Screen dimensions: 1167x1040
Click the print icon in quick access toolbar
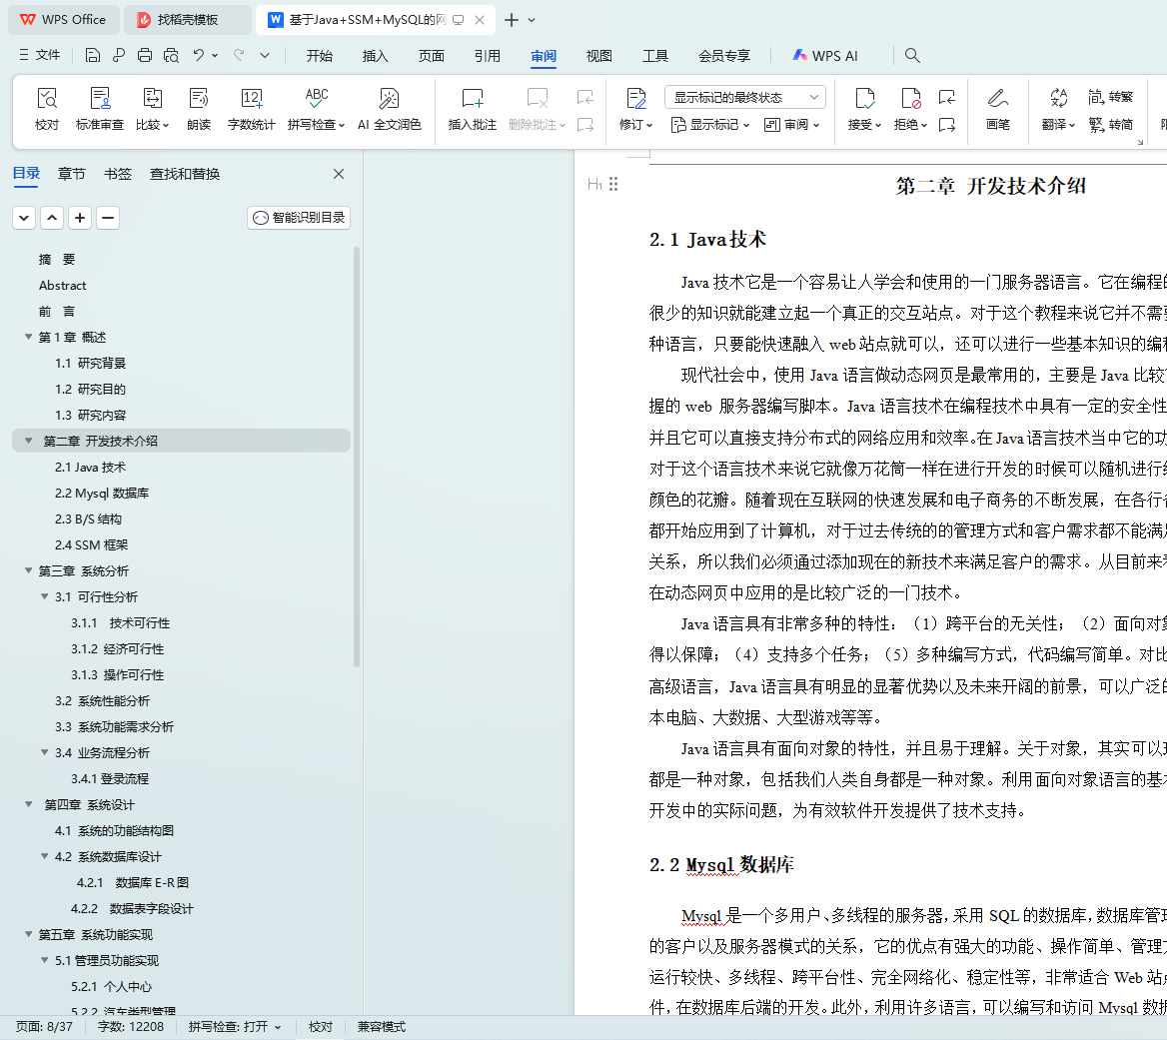coord(145,56)
